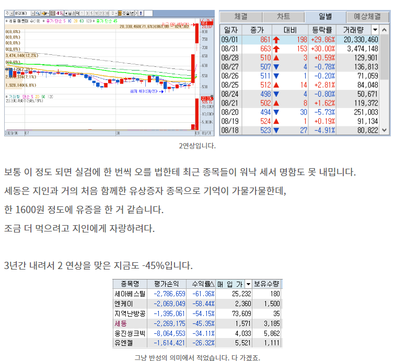Click the 일자 column header

click(231, 30)
